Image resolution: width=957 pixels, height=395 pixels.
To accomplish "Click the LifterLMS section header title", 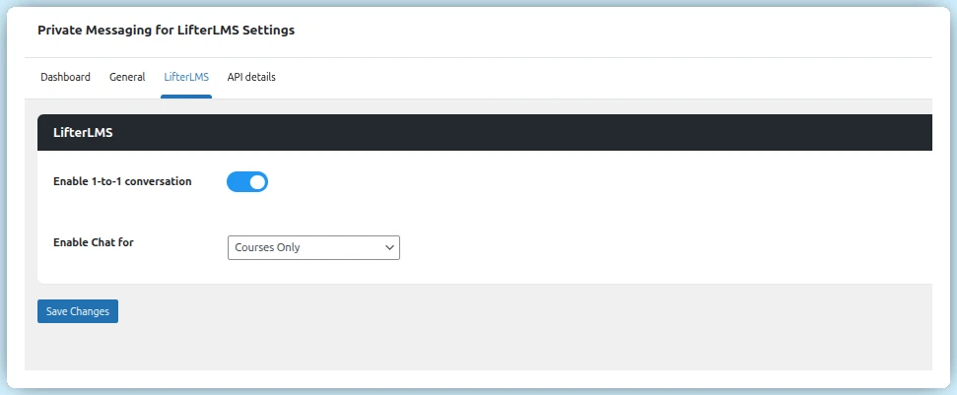I will click(82, 133).
